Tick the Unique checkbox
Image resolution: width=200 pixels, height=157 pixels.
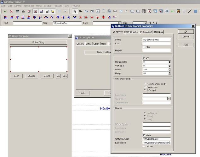[144, 146]
